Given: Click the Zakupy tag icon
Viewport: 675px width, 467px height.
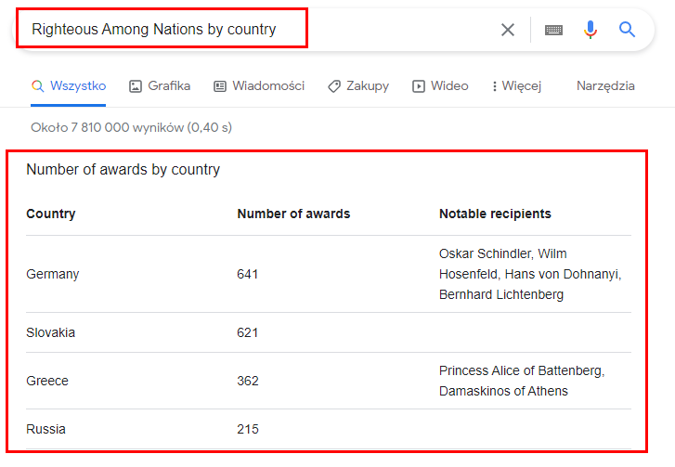Looking at the screenshot, I should click(334, 86).
